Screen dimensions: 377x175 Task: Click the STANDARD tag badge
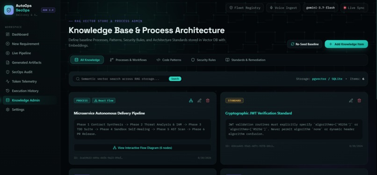coord(234,101)
